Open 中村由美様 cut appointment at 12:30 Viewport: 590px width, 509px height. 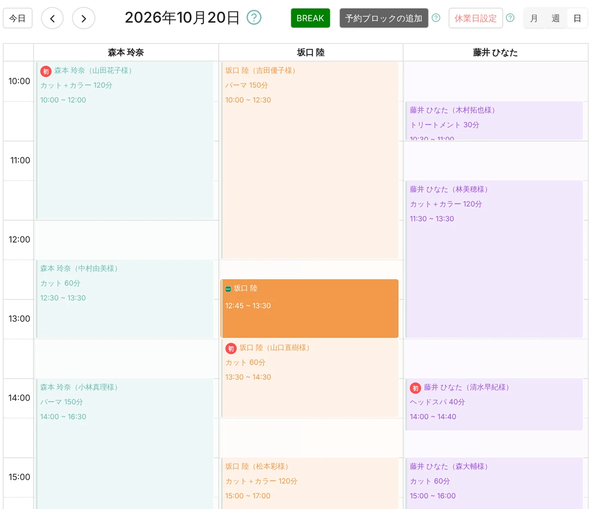click(125, 299)
